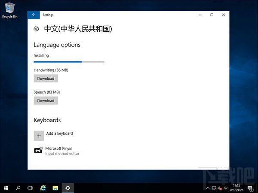Click the Keyboards heading
Viewport: 258px width, 193px height.
[47, 120]
